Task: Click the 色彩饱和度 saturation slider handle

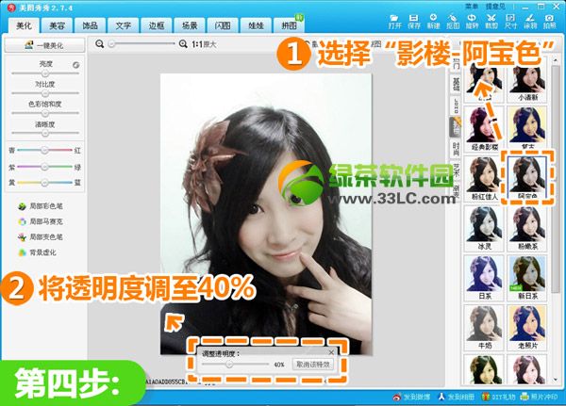Action: coord(44,113)
